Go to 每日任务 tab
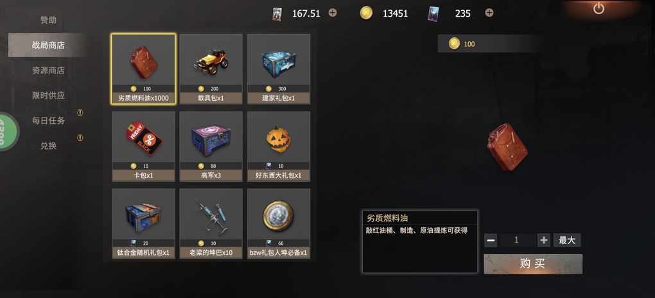This screenshot has height=298, width=655. coord(48,120)
